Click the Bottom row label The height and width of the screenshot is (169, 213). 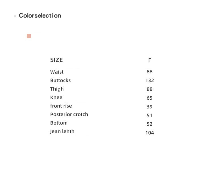(x=59, y=123)
